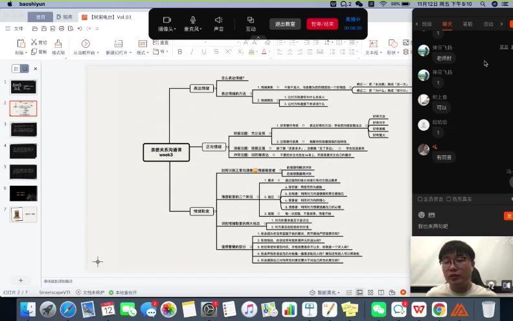Click the 退出教室 button
Screen dimensions: 513x321
click(285, 24)
